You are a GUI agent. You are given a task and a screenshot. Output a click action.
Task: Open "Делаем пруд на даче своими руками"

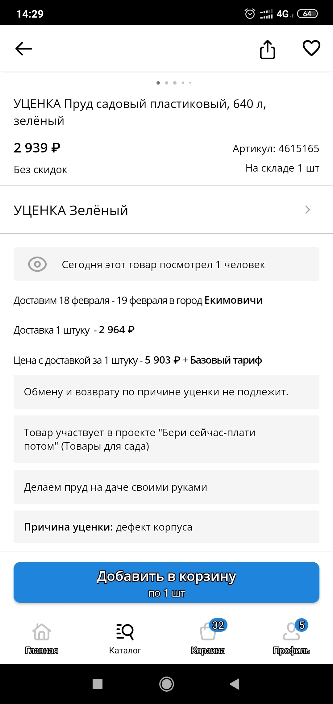[166, 487]
